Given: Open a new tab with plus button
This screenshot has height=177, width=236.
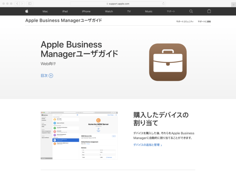Looking at the screenshot, I should click(233, 5).
